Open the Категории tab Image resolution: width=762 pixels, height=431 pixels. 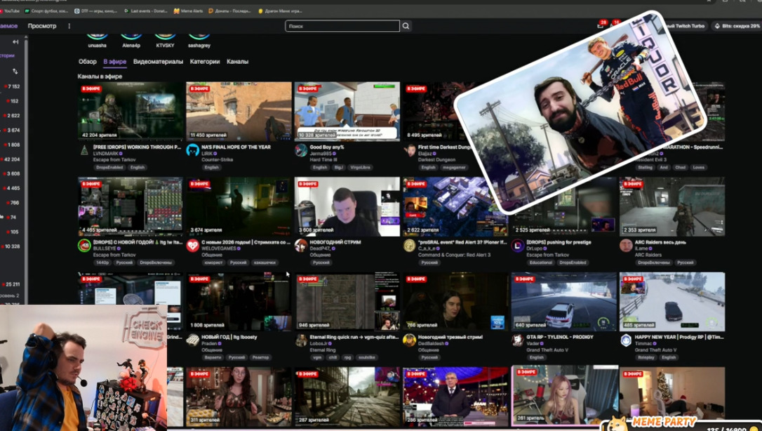pos(205,62)
